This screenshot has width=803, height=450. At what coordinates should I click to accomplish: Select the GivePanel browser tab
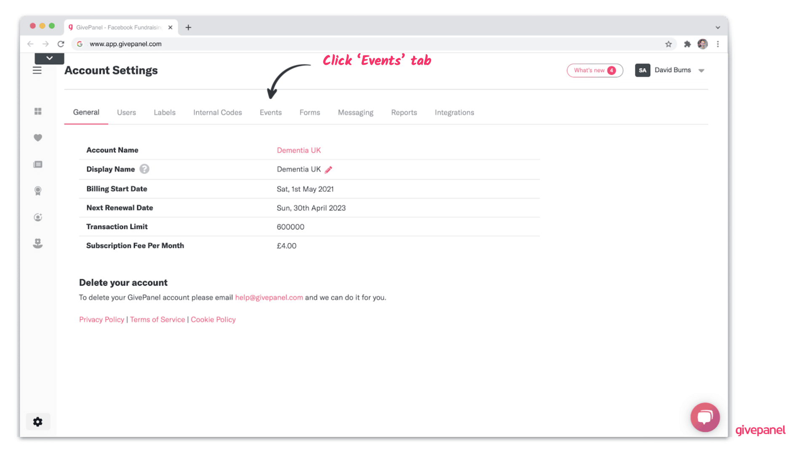[x=121, y=27]
